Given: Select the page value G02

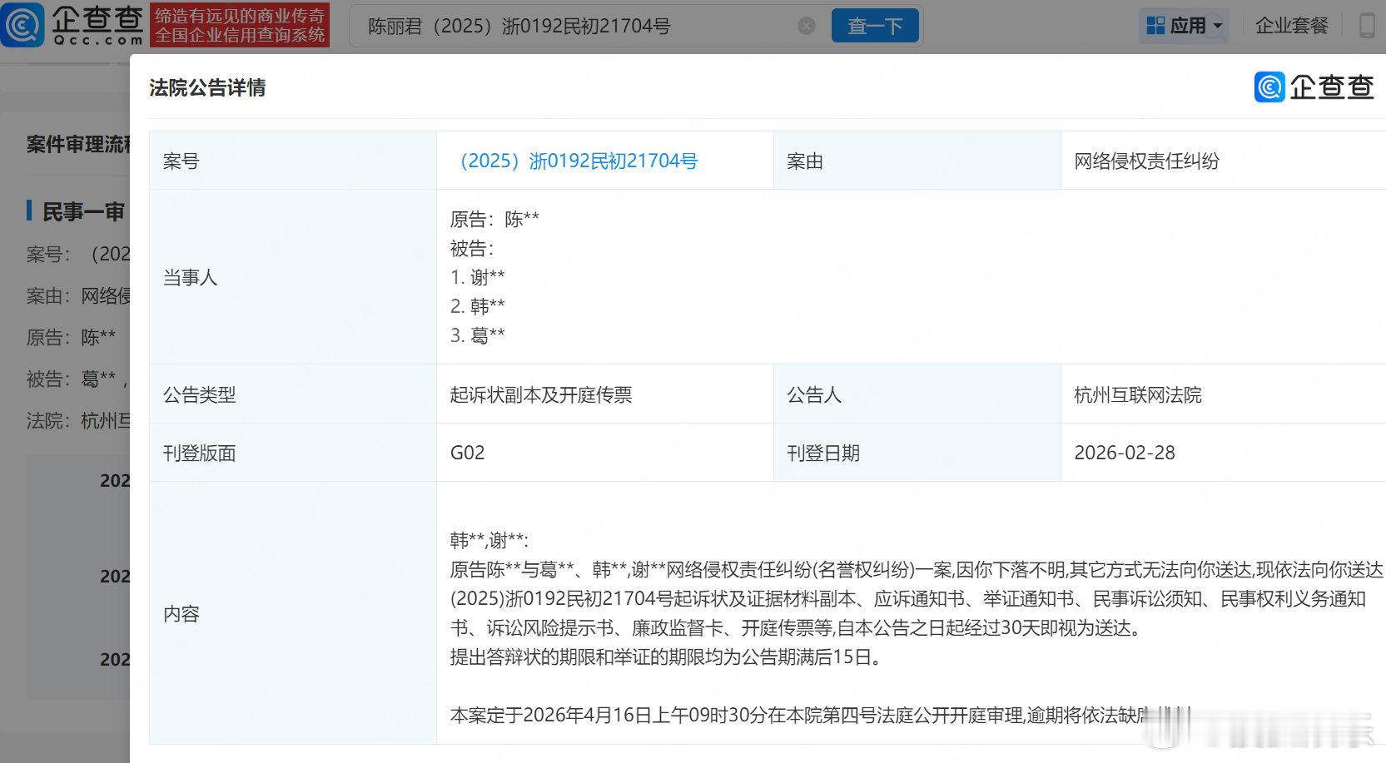Looking at the screenshot, I should [467, 453].
